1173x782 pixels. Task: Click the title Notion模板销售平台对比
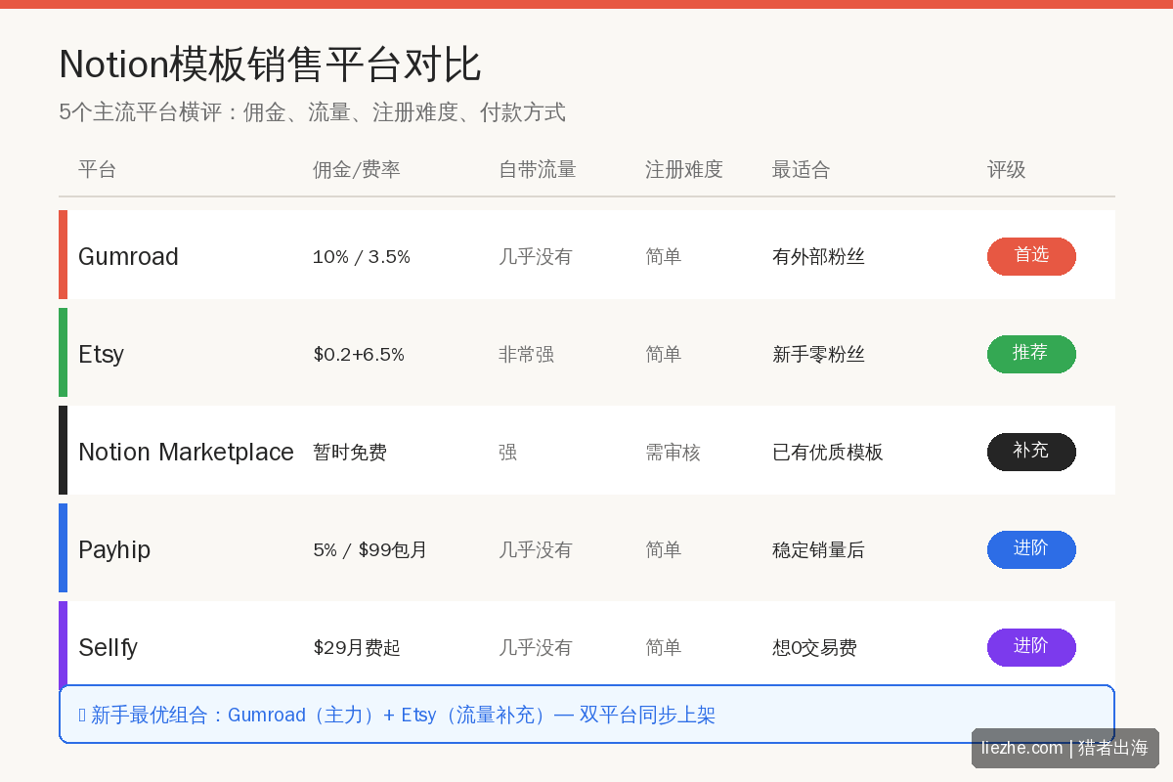click(x=270, y=65)
